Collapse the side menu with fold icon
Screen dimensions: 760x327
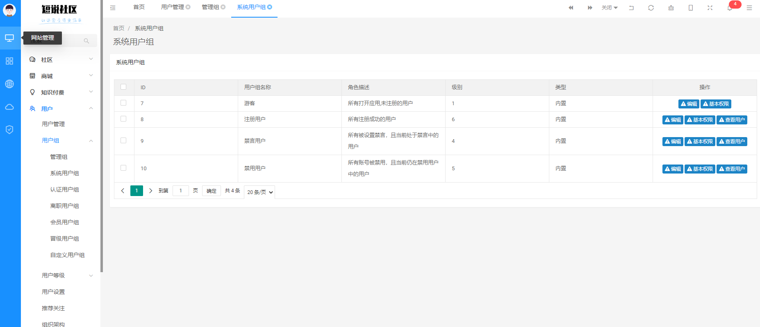(x=113, y=8)
